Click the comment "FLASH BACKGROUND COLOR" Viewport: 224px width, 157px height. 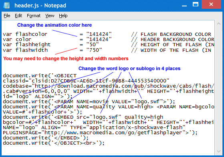176,34
